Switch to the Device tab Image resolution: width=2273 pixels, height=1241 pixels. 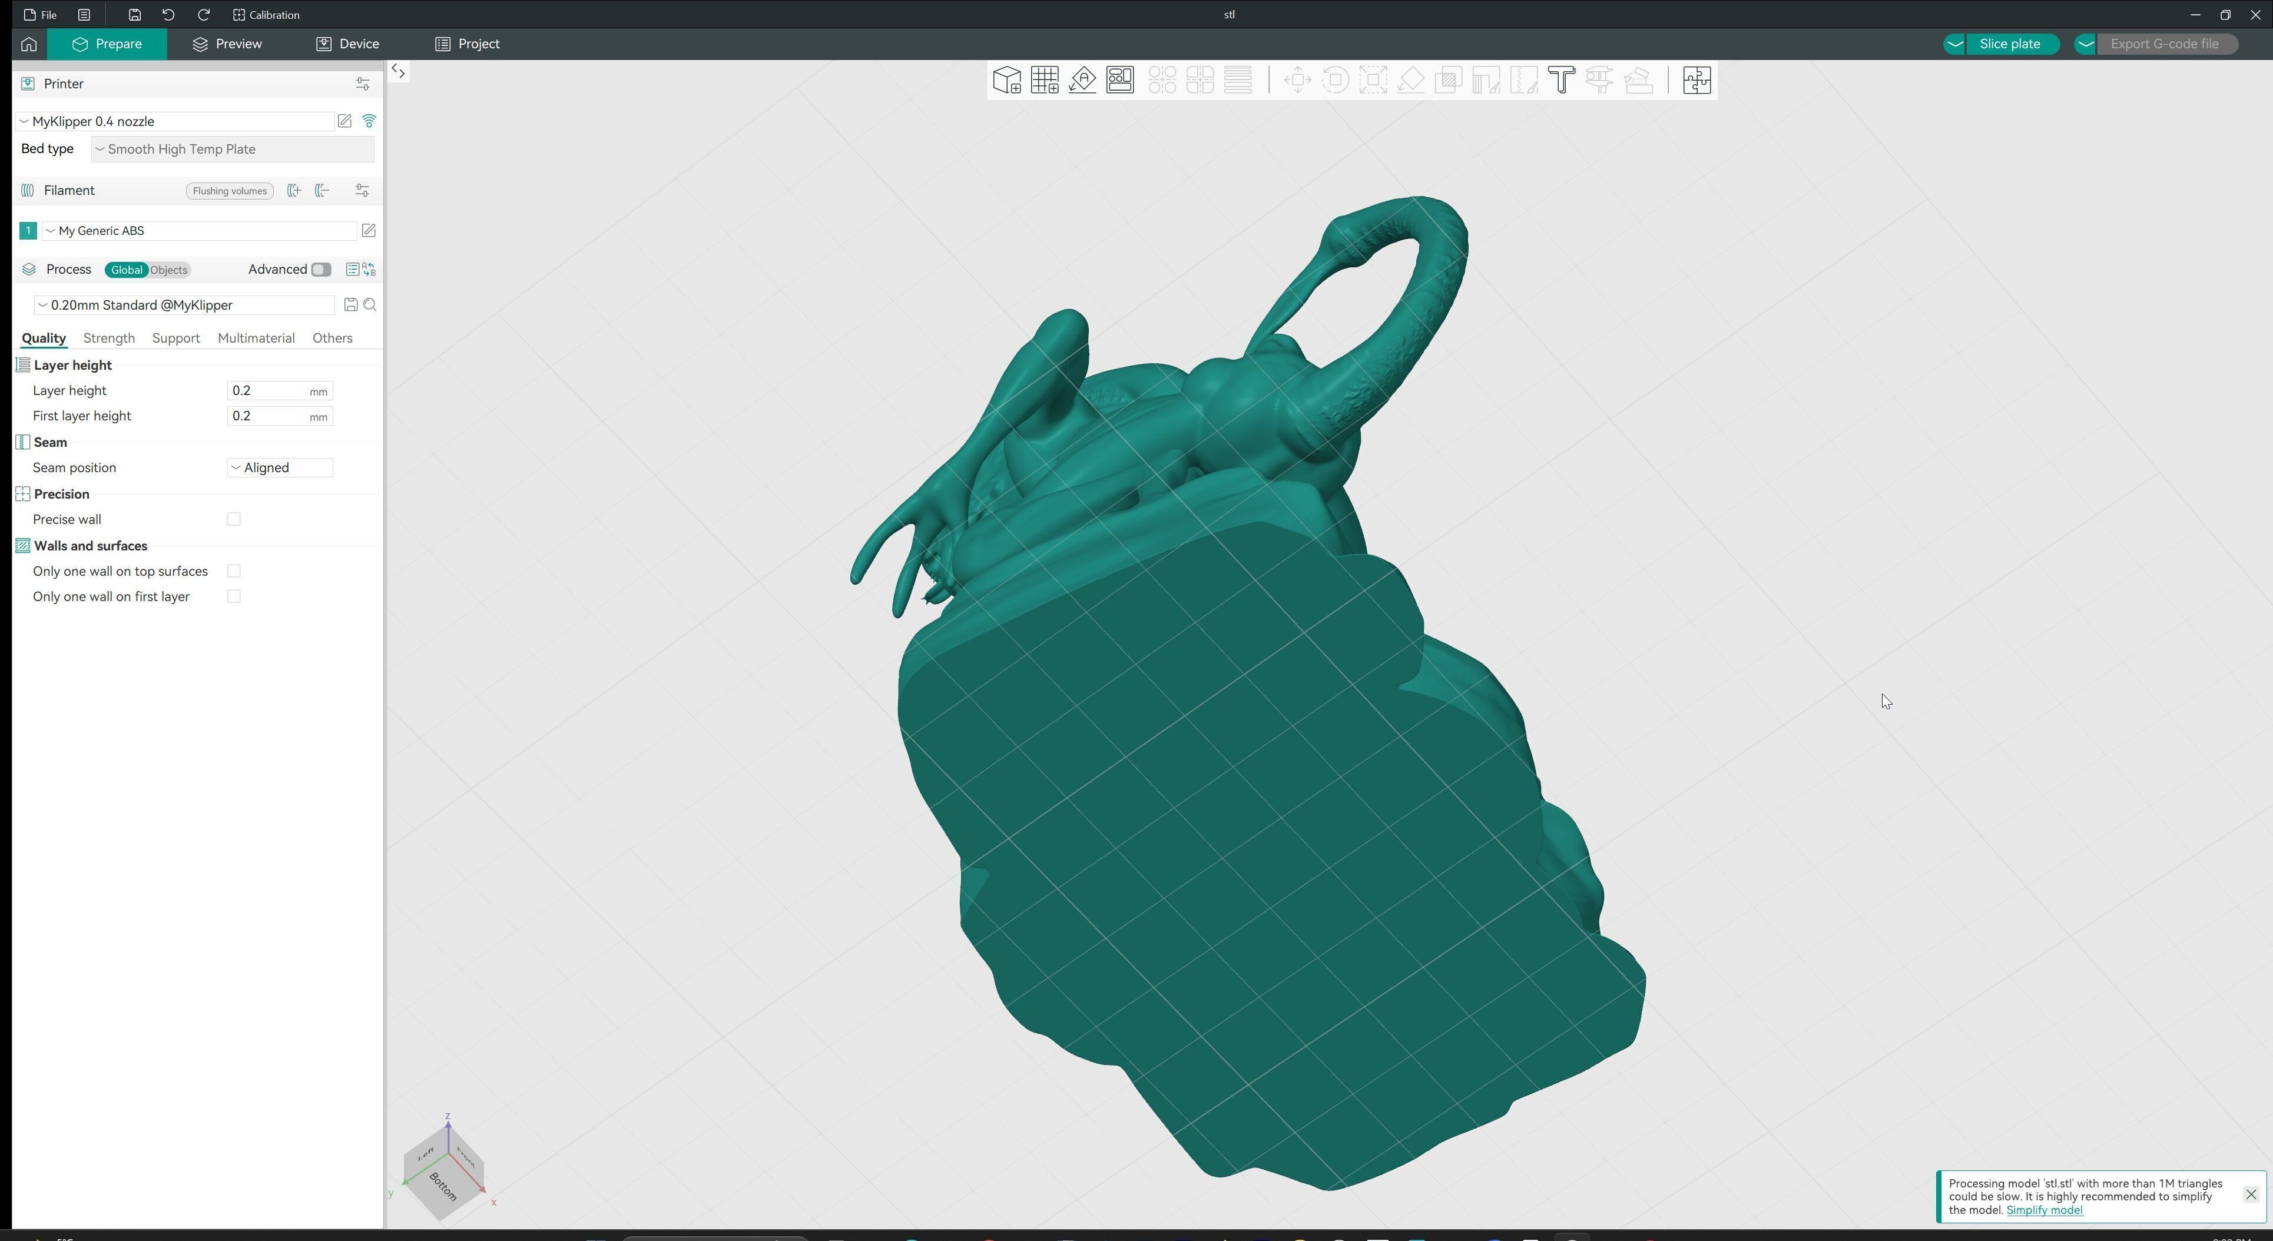tap(347, 44)
